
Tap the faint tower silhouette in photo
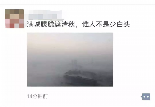pos(74,63)
